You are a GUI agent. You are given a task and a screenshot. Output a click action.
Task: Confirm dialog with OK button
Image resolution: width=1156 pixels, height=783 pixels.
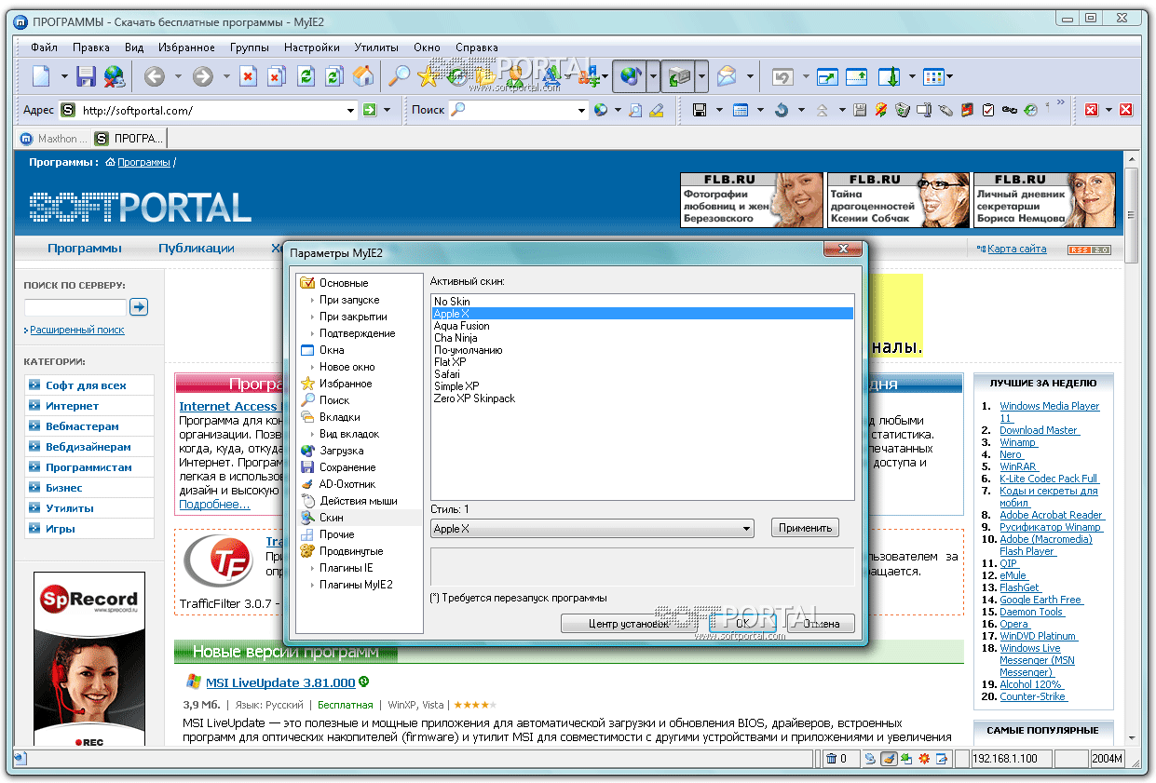(742, 624)
